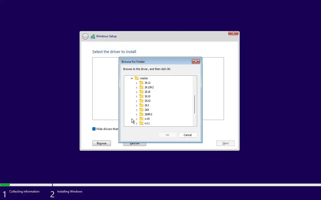Click the 2k19 folder icon
Viewport: 321px width, 200px height.
141,96
